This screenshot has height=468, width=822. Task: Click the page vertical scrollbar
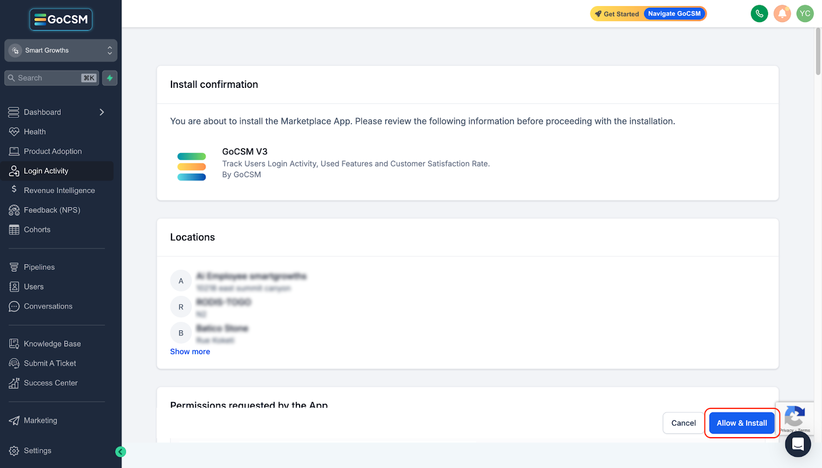click(x=818, y=51)
